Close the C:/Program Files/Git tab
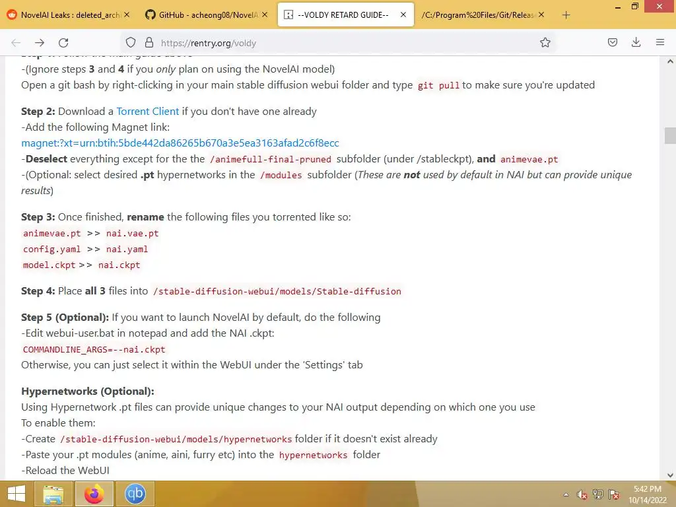 [541, 15]
